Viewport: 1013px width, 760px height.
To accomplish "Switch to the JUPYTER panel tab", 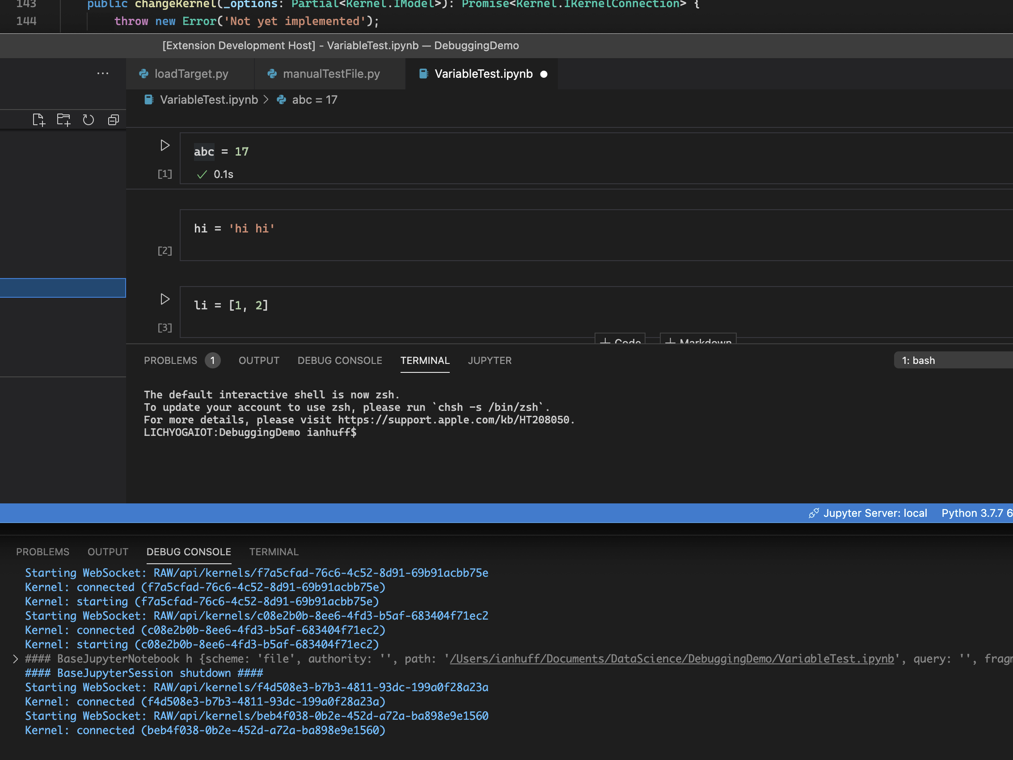I will pos(490,360).
